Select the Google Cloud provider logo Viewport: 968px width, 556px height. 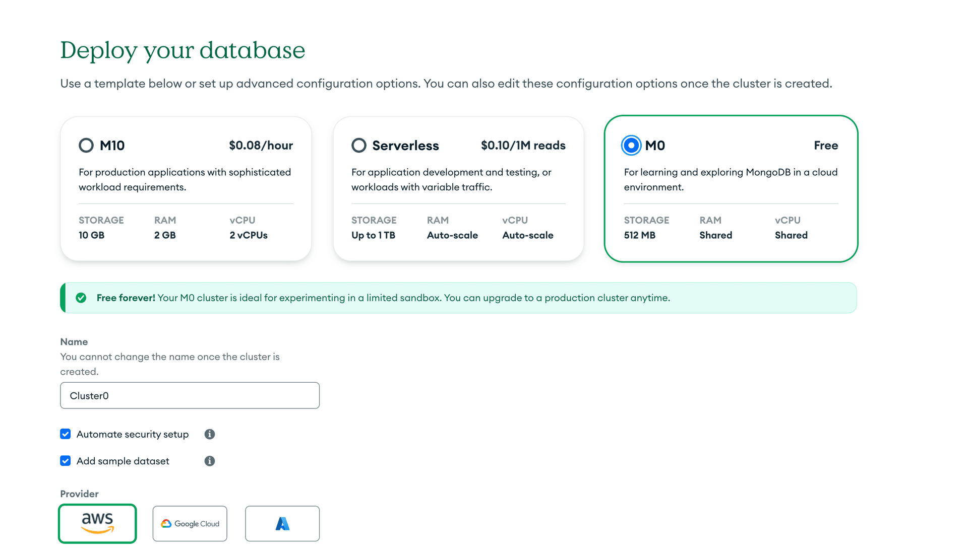click(190, 523)
